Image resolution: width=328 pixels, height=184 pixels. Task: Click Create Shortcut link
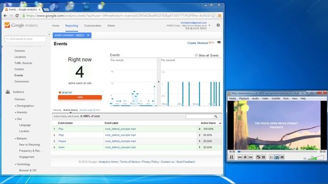tap(197, 43)
